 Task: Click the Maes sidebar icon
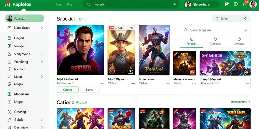click(x=9, y=77)
